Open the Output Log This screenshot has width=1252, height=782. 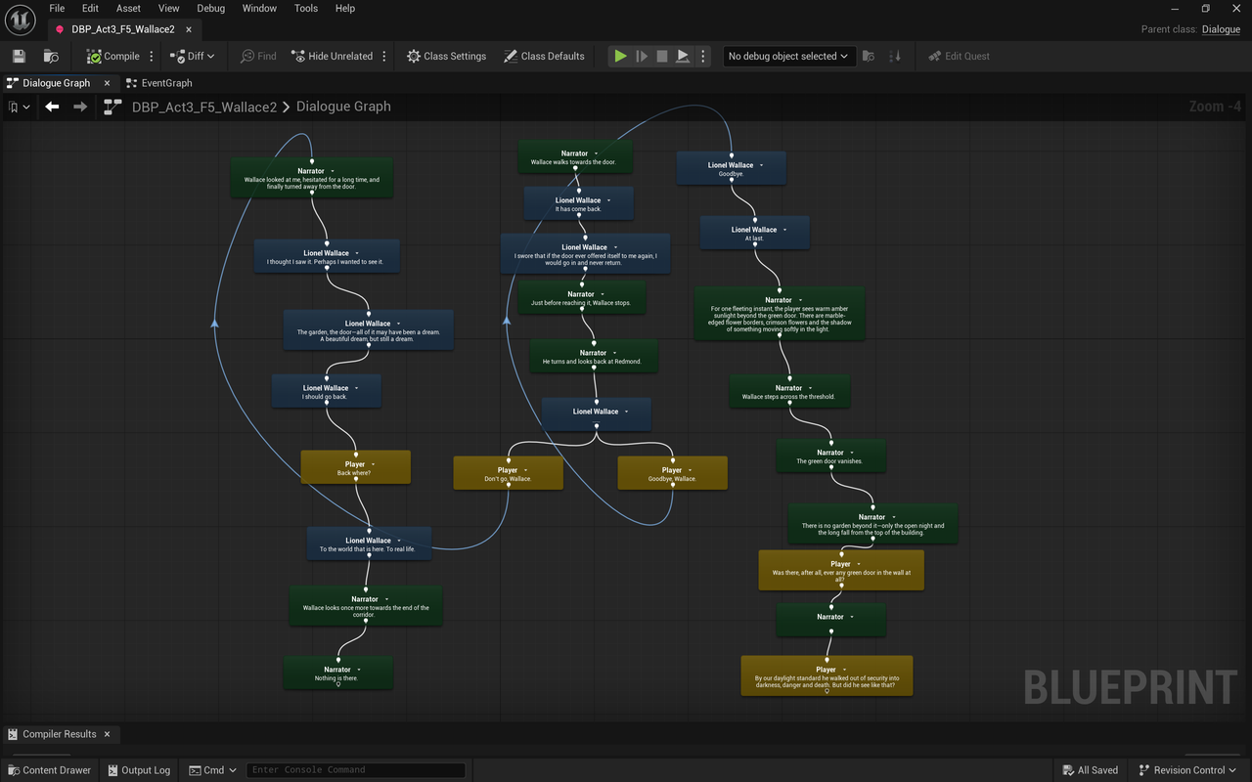click(x=138, y=770)
